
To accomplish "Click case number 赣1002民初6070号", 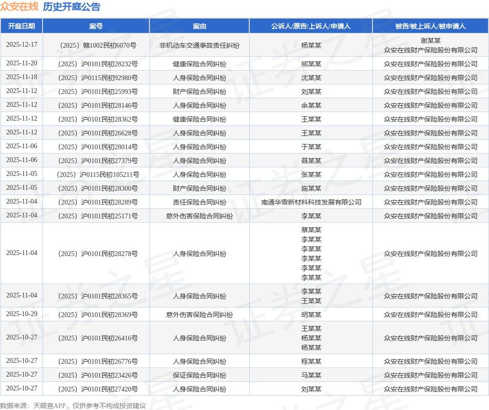I will point(98,45).
